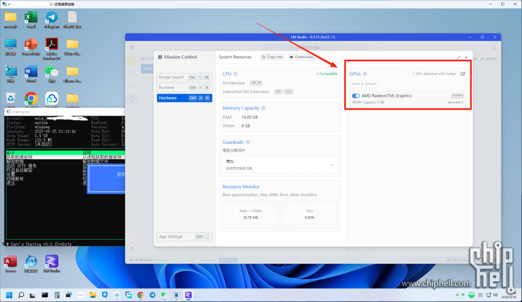Open the Google Chrome desktop shortcut
Viewport: 522px width, 302px height.
pyautogui.click(x=31, y=99)
